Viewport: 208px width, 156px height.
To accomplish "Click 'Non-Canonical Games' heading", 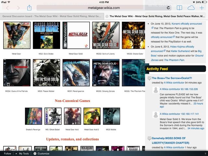I will (x=72, y=101).
